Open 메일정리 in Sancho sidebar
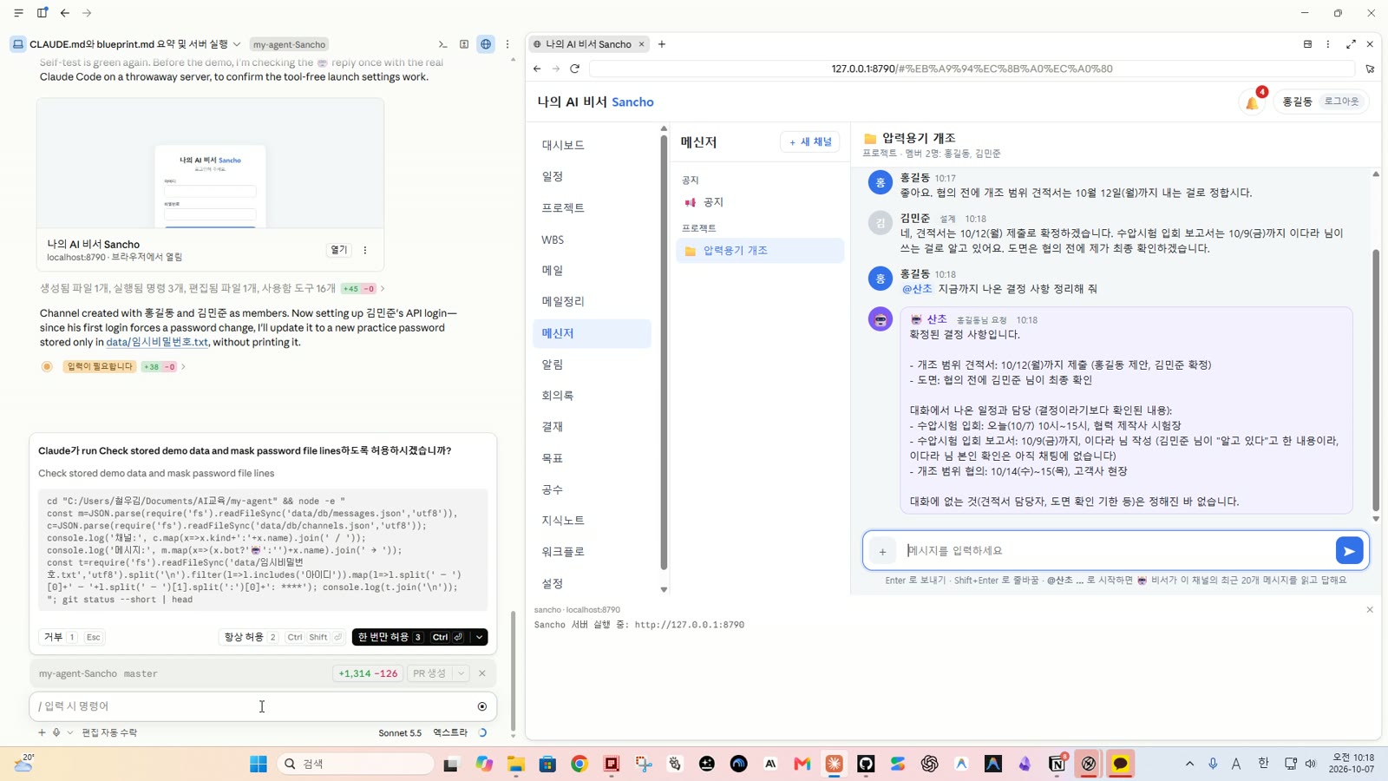This screenshot has width=1388, height=781. [x=592, y=301]
